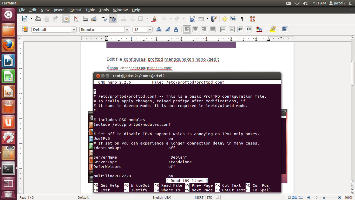
Task: Expand the New document dropdown arrow
Action: pyautogui.click(x=31, y=19)
